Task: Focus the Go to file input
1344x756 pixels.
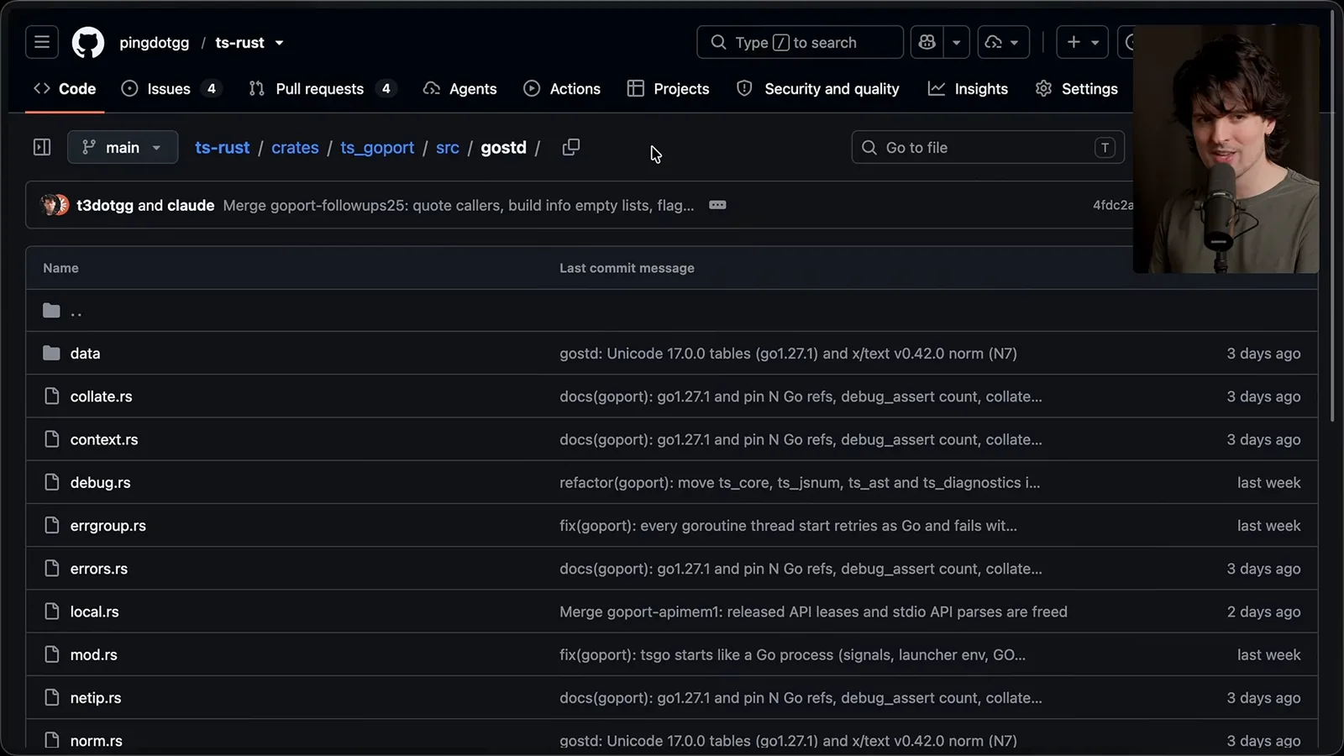Action: [988, 147]
